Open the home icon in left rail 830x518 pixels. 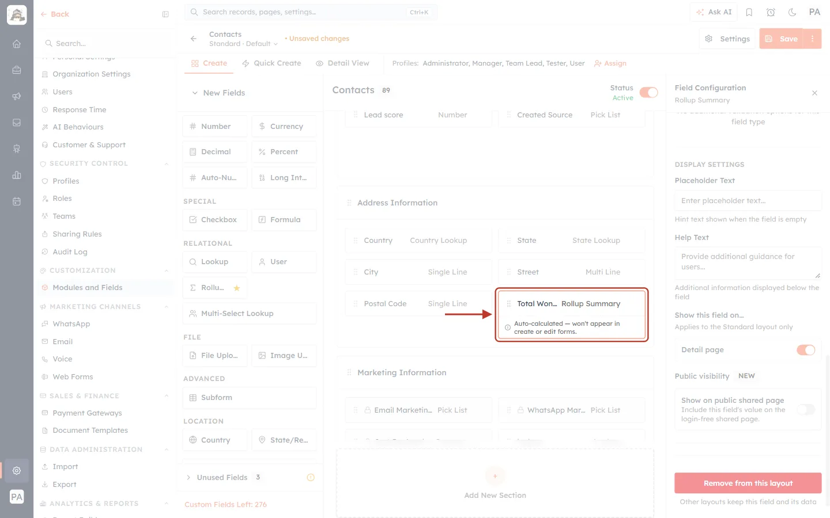[x=17, y=44]
